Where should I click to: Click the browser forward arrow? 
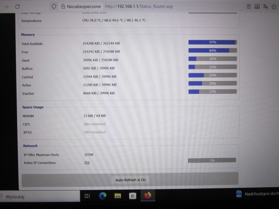[x=6, y=7]
